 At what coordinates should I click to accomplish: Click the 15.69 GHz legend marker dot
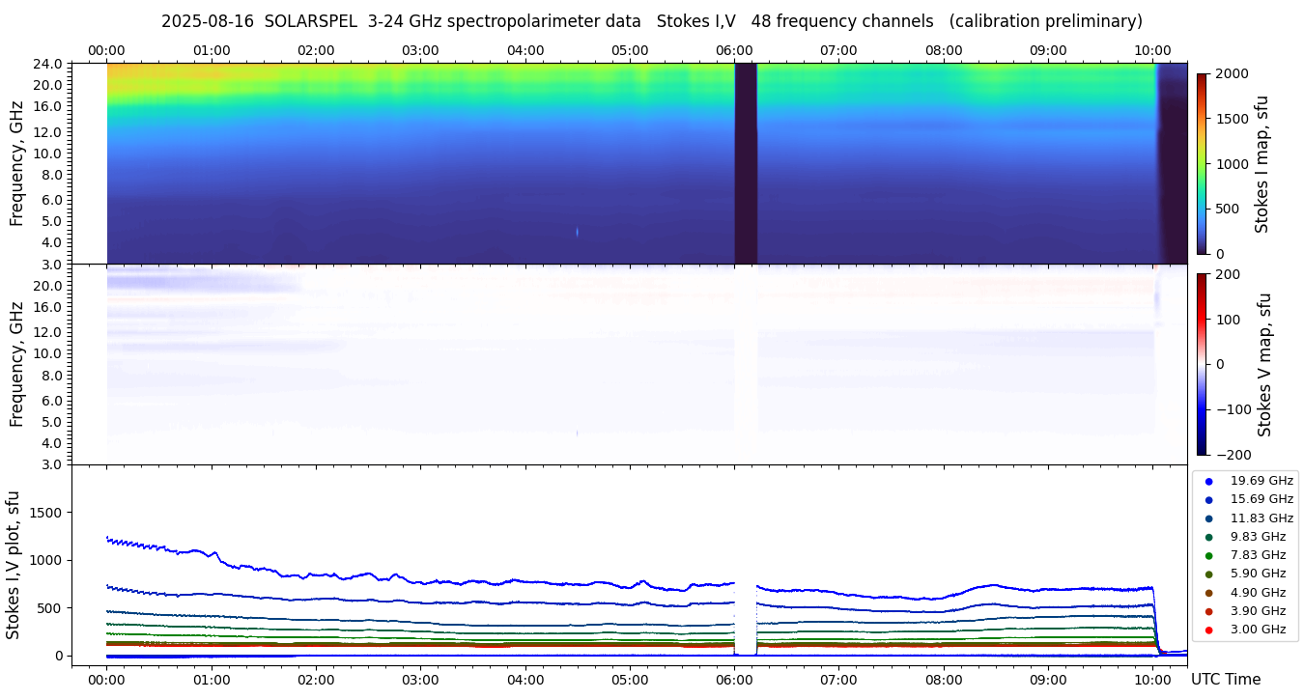click(1208, 499)
